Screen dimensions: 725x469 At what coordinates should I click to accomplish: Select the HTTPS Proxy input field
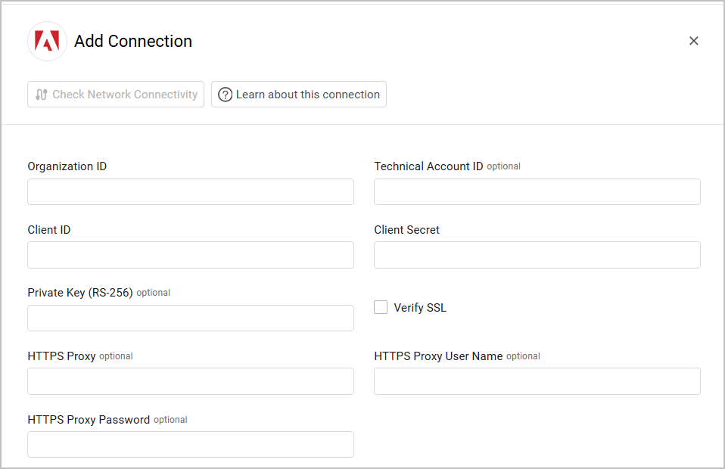(191, 381)
